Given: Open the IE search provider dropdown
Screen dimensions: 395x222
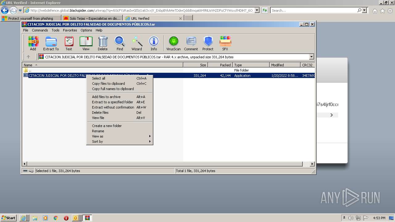Looking at the screenshot, I should [x=365, y=10].
